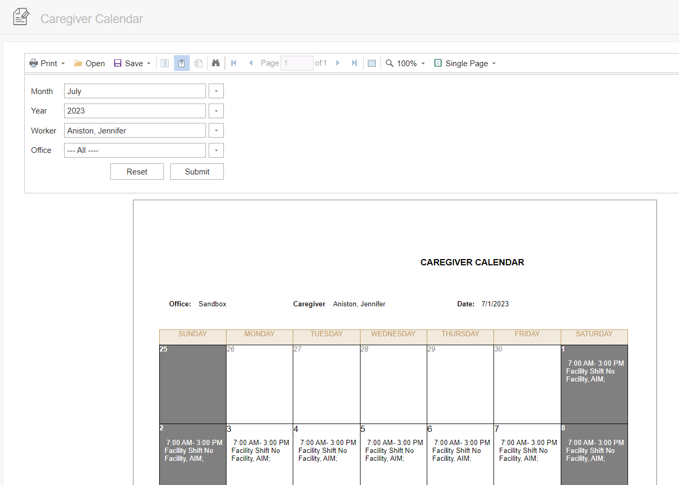Click the Caregiver Calendar page icon
This screenshot has width=679, height=485.
pos(21,17)
